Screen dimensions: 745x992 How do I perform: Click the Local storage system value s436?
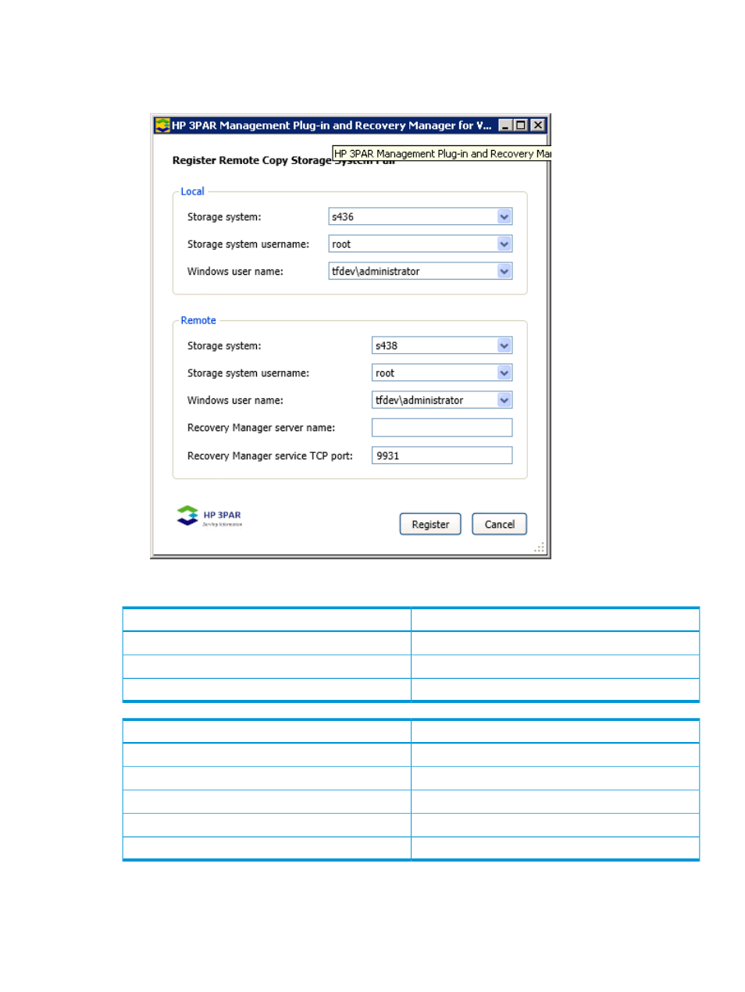click(343, 217)
